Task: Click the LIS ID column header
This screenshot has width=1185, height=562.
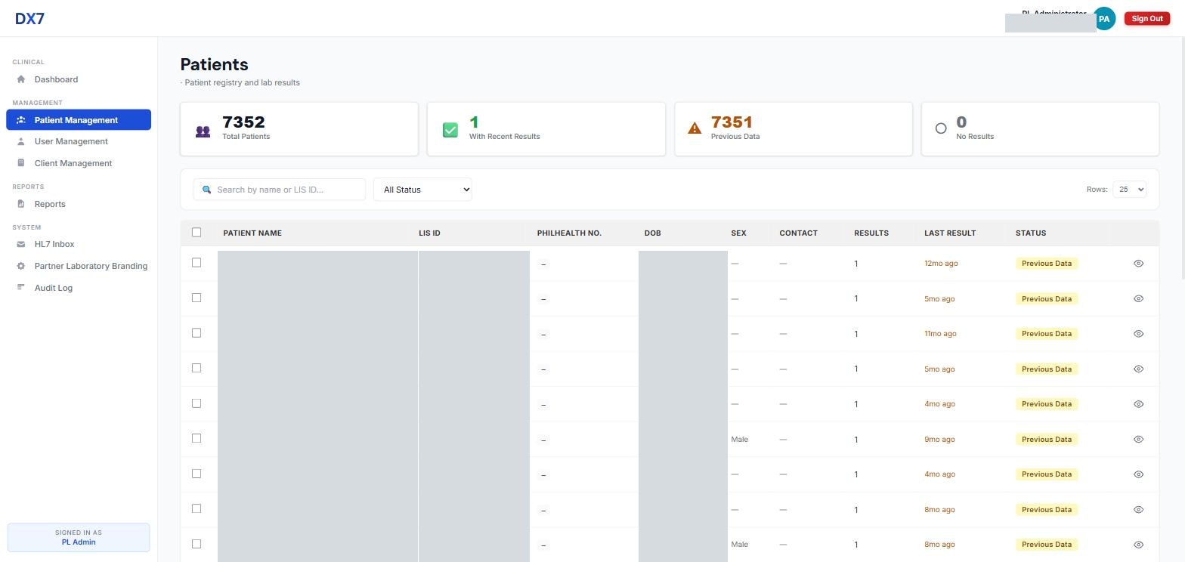Action: (429, 233)
